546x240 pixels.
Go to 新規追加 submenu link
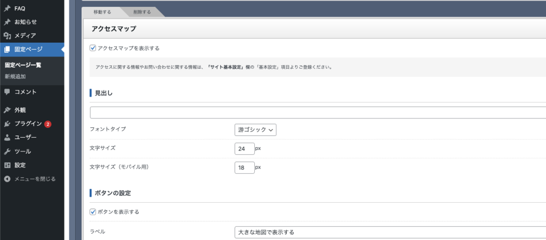point(15,76)
